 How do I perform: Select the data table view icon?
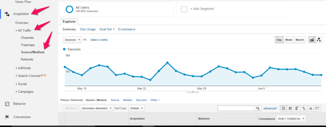[x=283, y=108]
